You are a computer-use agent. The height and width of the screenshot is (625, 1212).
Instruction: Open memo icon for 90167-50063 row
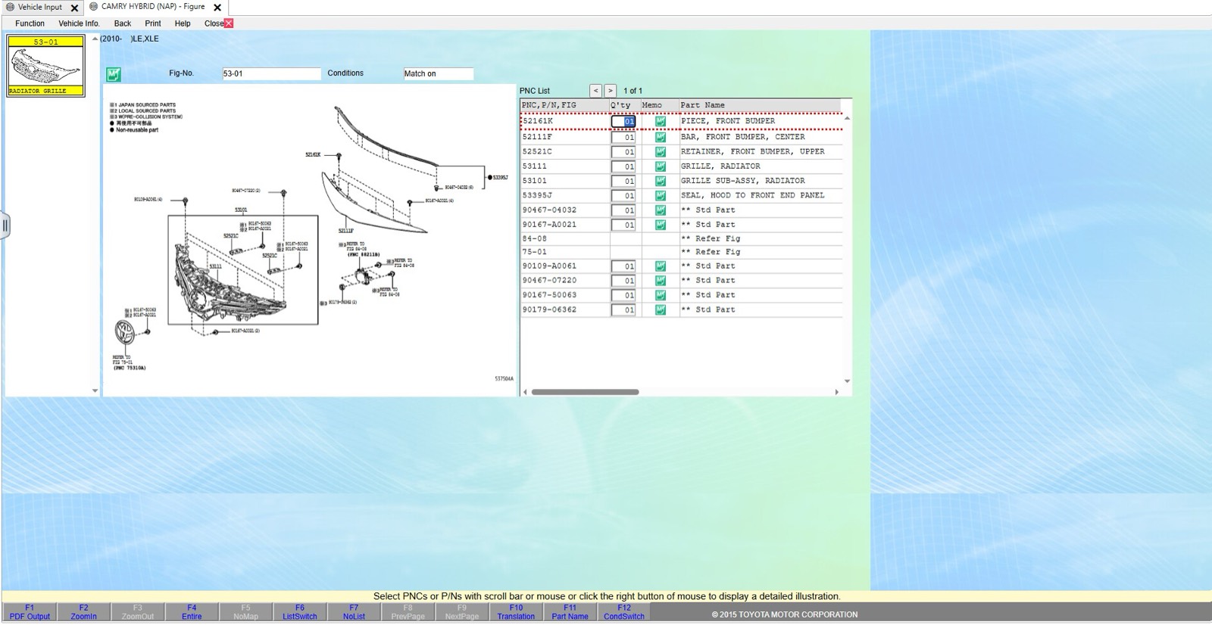click(661, 295)
